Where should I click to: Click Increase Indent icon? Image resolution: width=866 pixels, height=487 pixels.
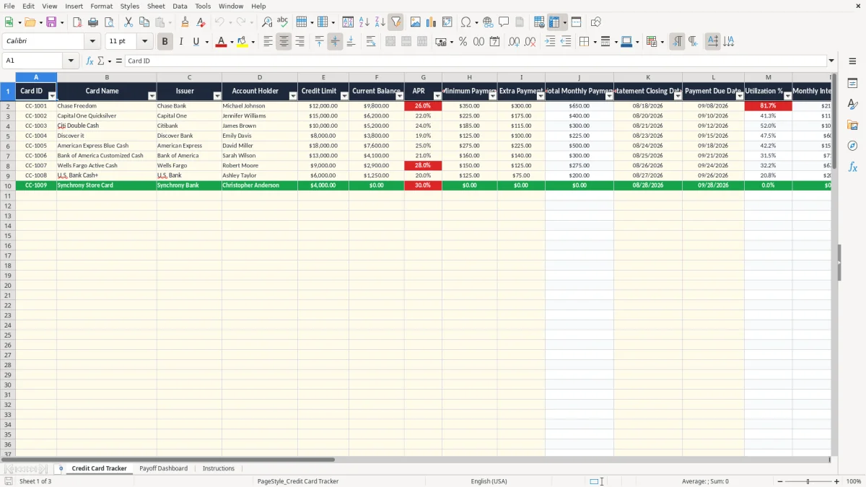550,42
